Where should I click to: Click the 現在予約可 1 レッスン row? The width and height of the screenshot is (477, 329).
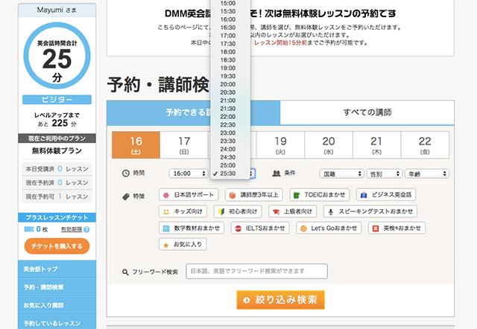pyautogui.click(x=57, y=197)
